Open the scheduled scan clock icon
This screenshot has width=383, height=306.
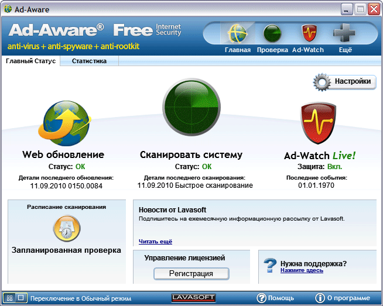[x=67, y=228]
